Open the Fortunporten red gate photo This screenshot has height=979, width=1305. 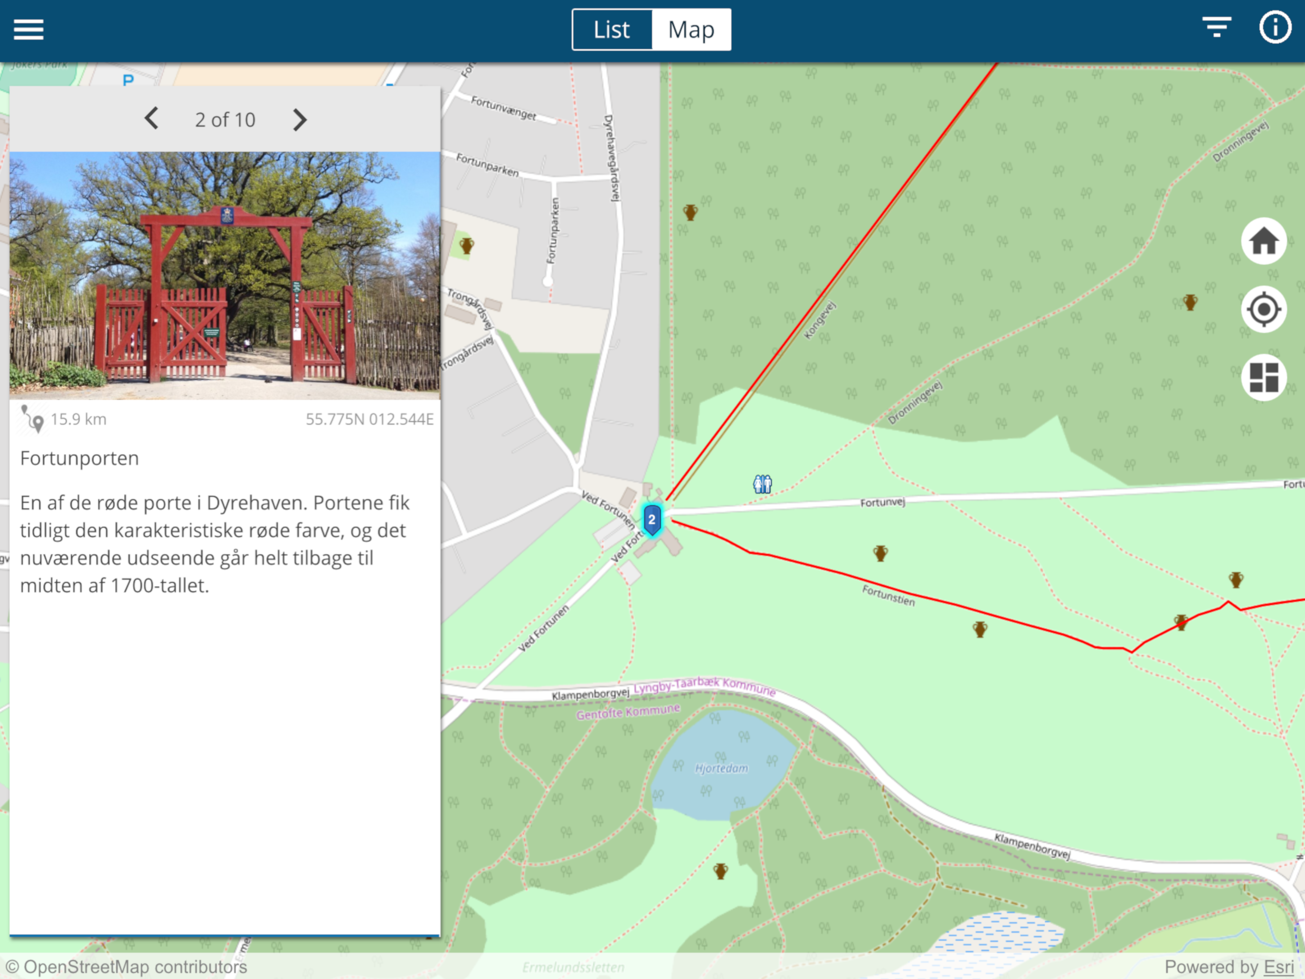(x=225, y=275)
